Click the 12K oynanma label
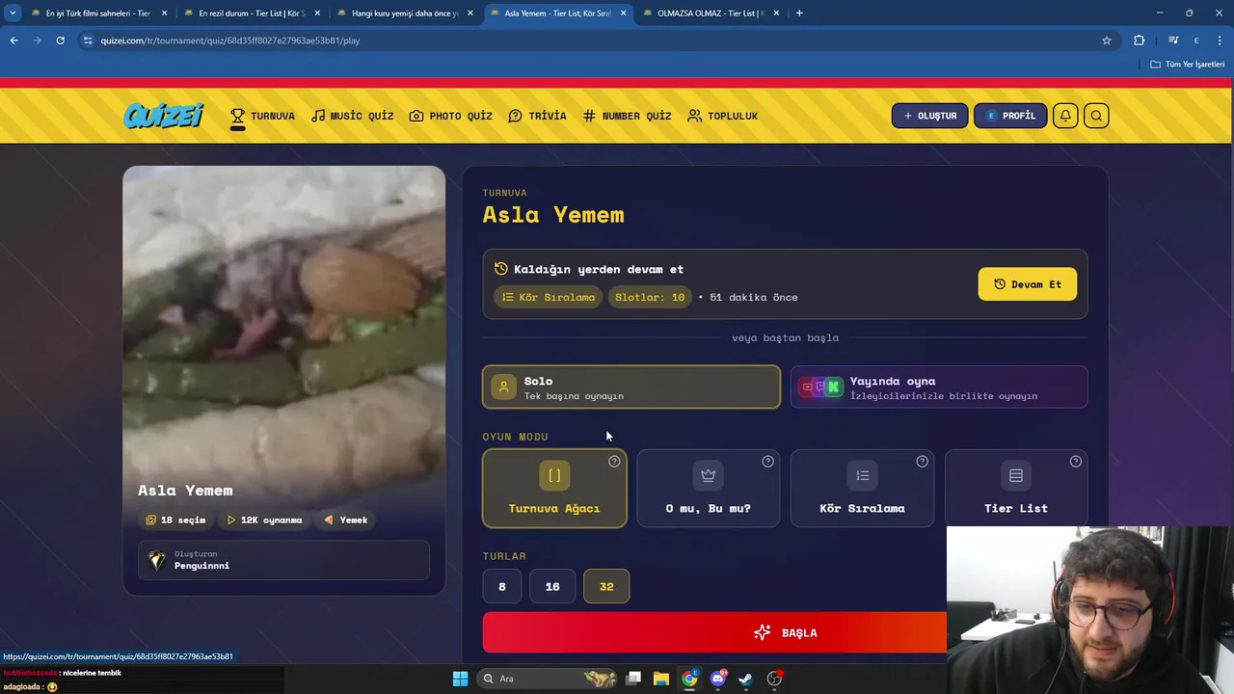This screenshot has width=1234, height=694. [x=264, y=520]
